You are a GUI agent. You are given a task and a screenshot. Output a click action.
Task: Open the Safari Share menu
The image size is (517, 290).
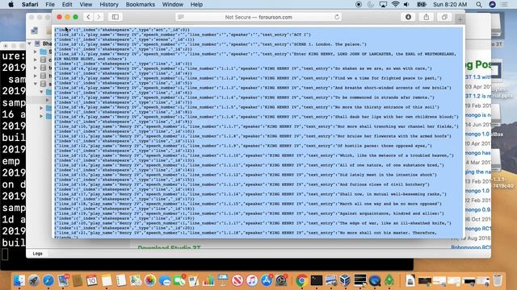coord(427,17)
